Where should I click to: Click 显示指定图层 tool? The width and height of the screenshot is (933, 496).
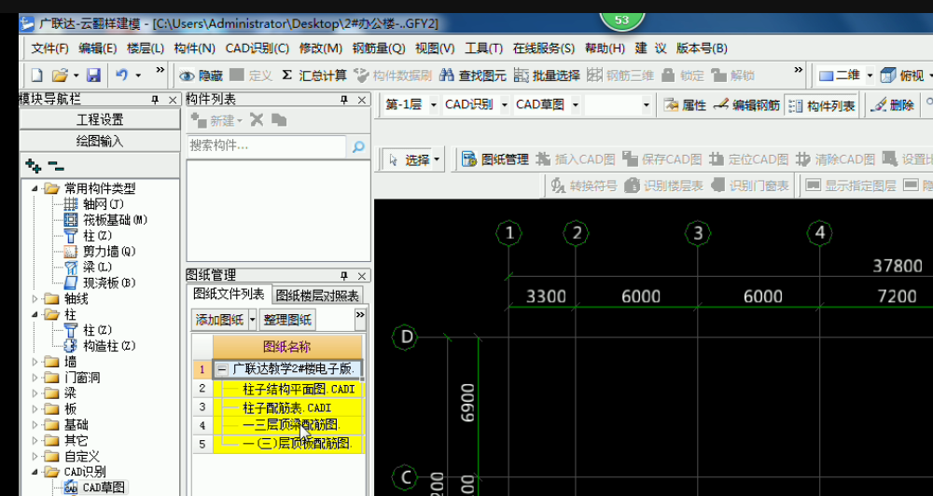851,186
